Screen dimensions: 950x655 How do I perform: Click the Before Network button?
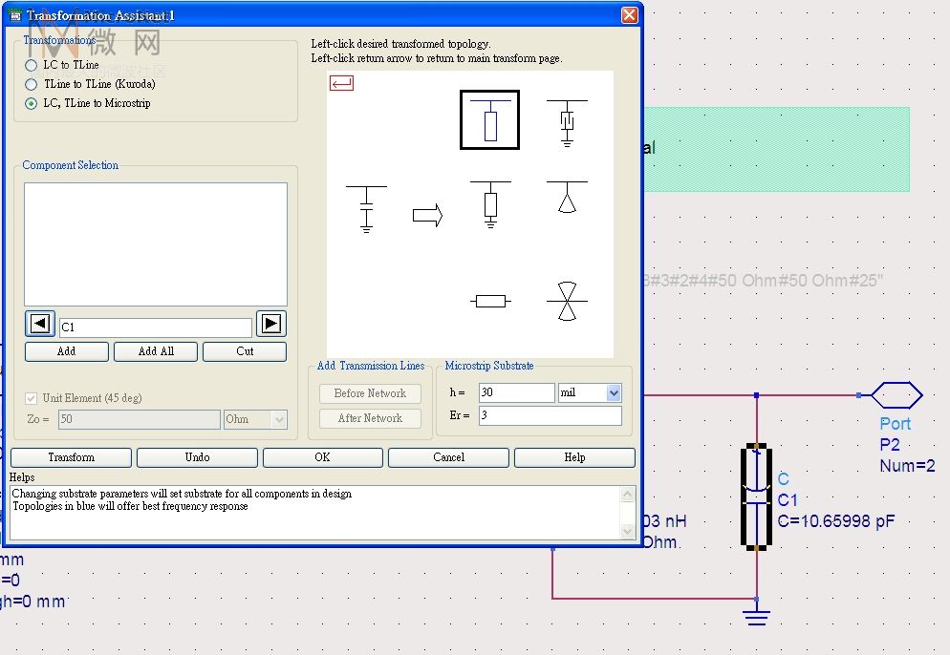click(370, 393)
